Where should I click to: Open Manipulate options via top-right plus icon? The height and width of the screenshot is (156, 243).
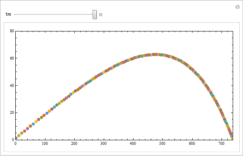[237, 7]
